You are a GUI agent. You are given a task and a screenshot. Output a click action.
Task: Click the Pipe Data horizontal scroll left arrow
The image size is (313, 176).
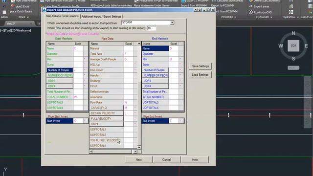click(x=91, y=152)
